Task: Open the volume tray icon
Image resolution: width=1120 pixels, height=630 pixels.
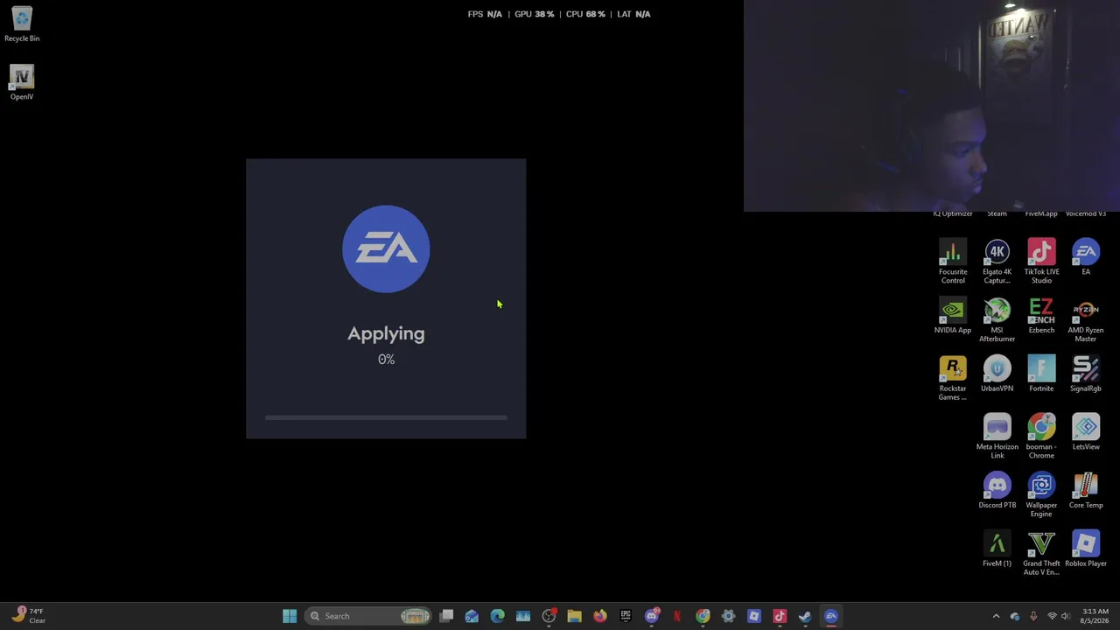Action: tap(1066, 616)
